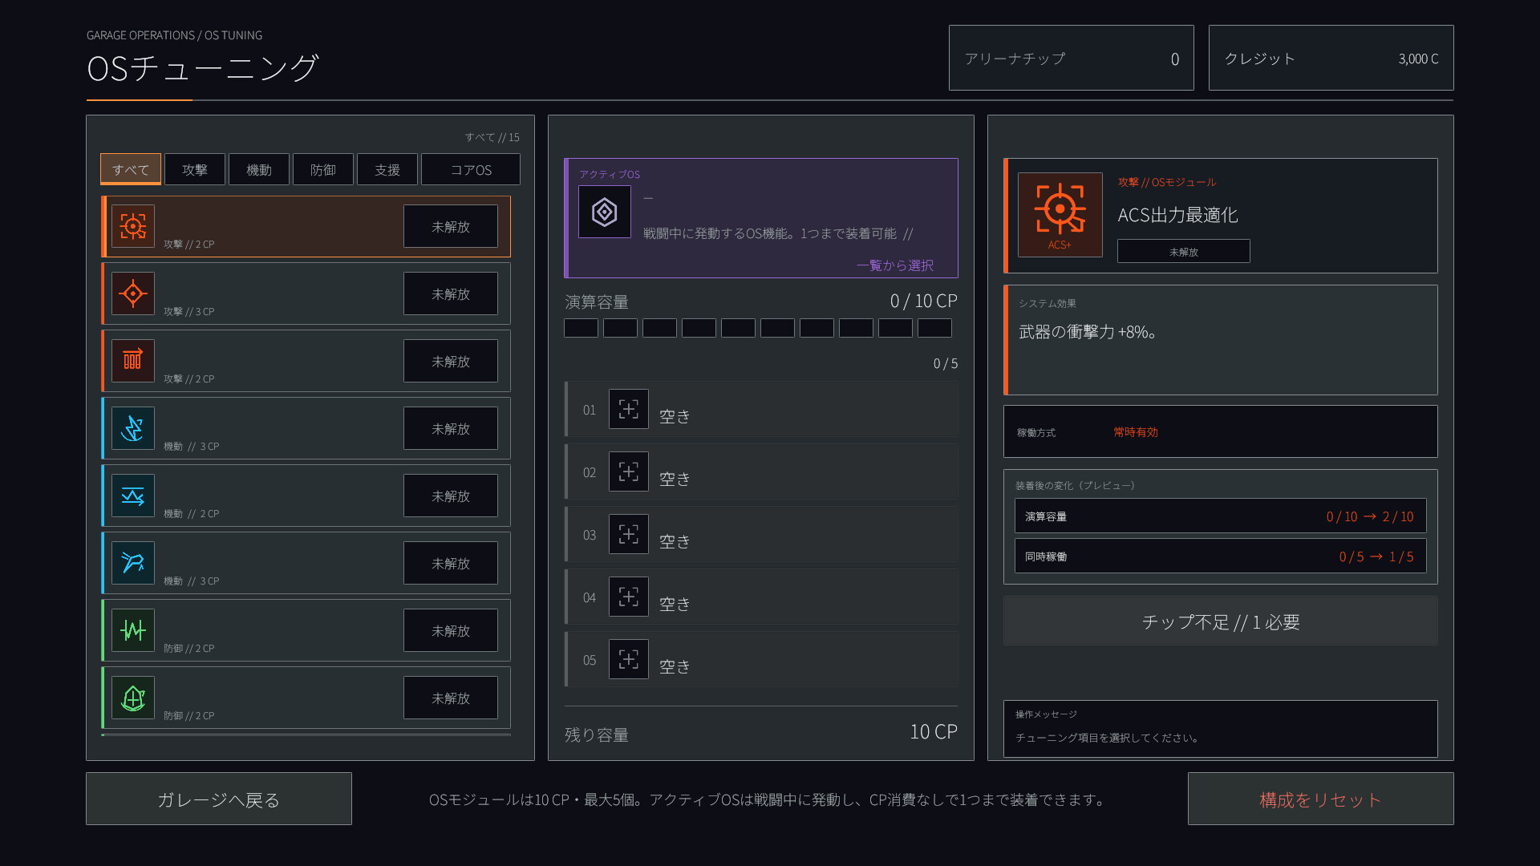
Task: Click the すべて // 15 count label
Action: tap(492, 137)
